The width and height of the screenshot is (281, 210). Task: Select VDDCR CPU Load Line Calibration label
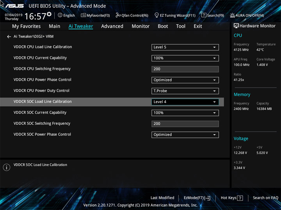coord(43,47)
